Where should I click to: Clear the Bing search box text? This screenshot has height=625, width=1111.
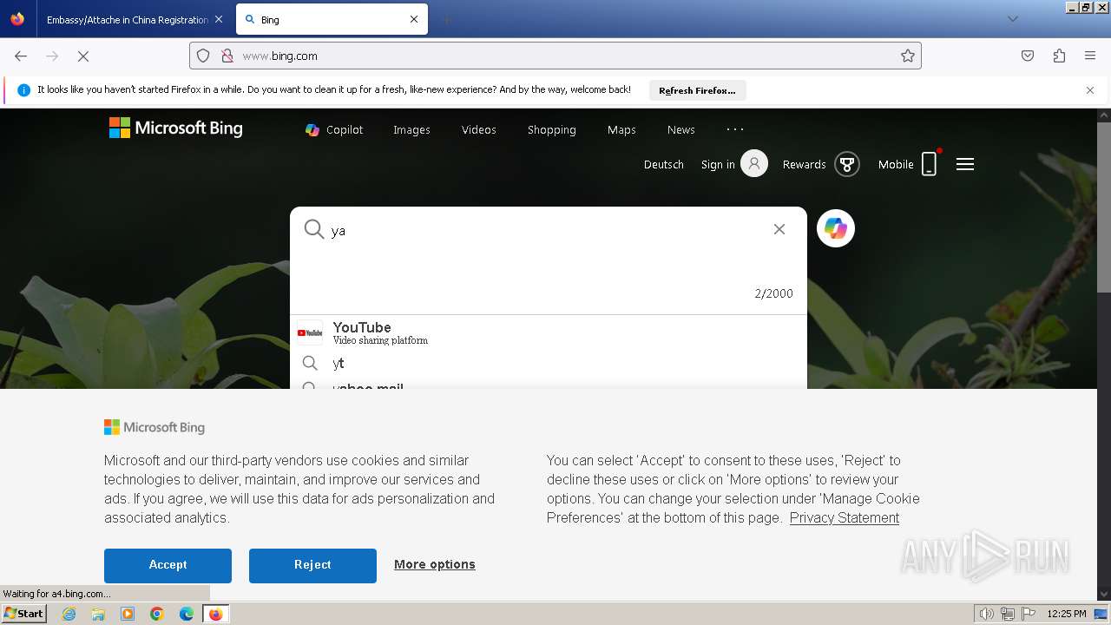779,229
